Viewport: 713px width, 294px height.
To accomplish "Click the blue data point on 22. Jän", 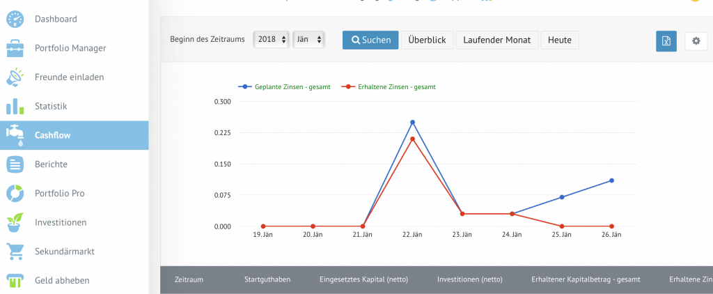I will click(x=412, y=123).
